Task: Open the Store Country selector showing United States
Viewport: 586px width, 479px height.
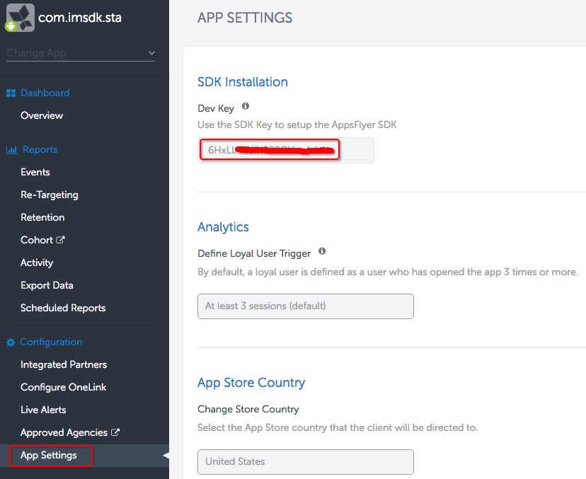Action: pos(305,462)
